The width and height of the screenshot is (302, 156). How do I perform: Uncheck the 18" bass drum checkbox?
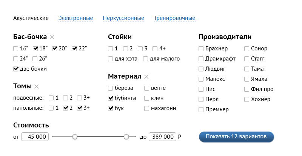[35, 48]
